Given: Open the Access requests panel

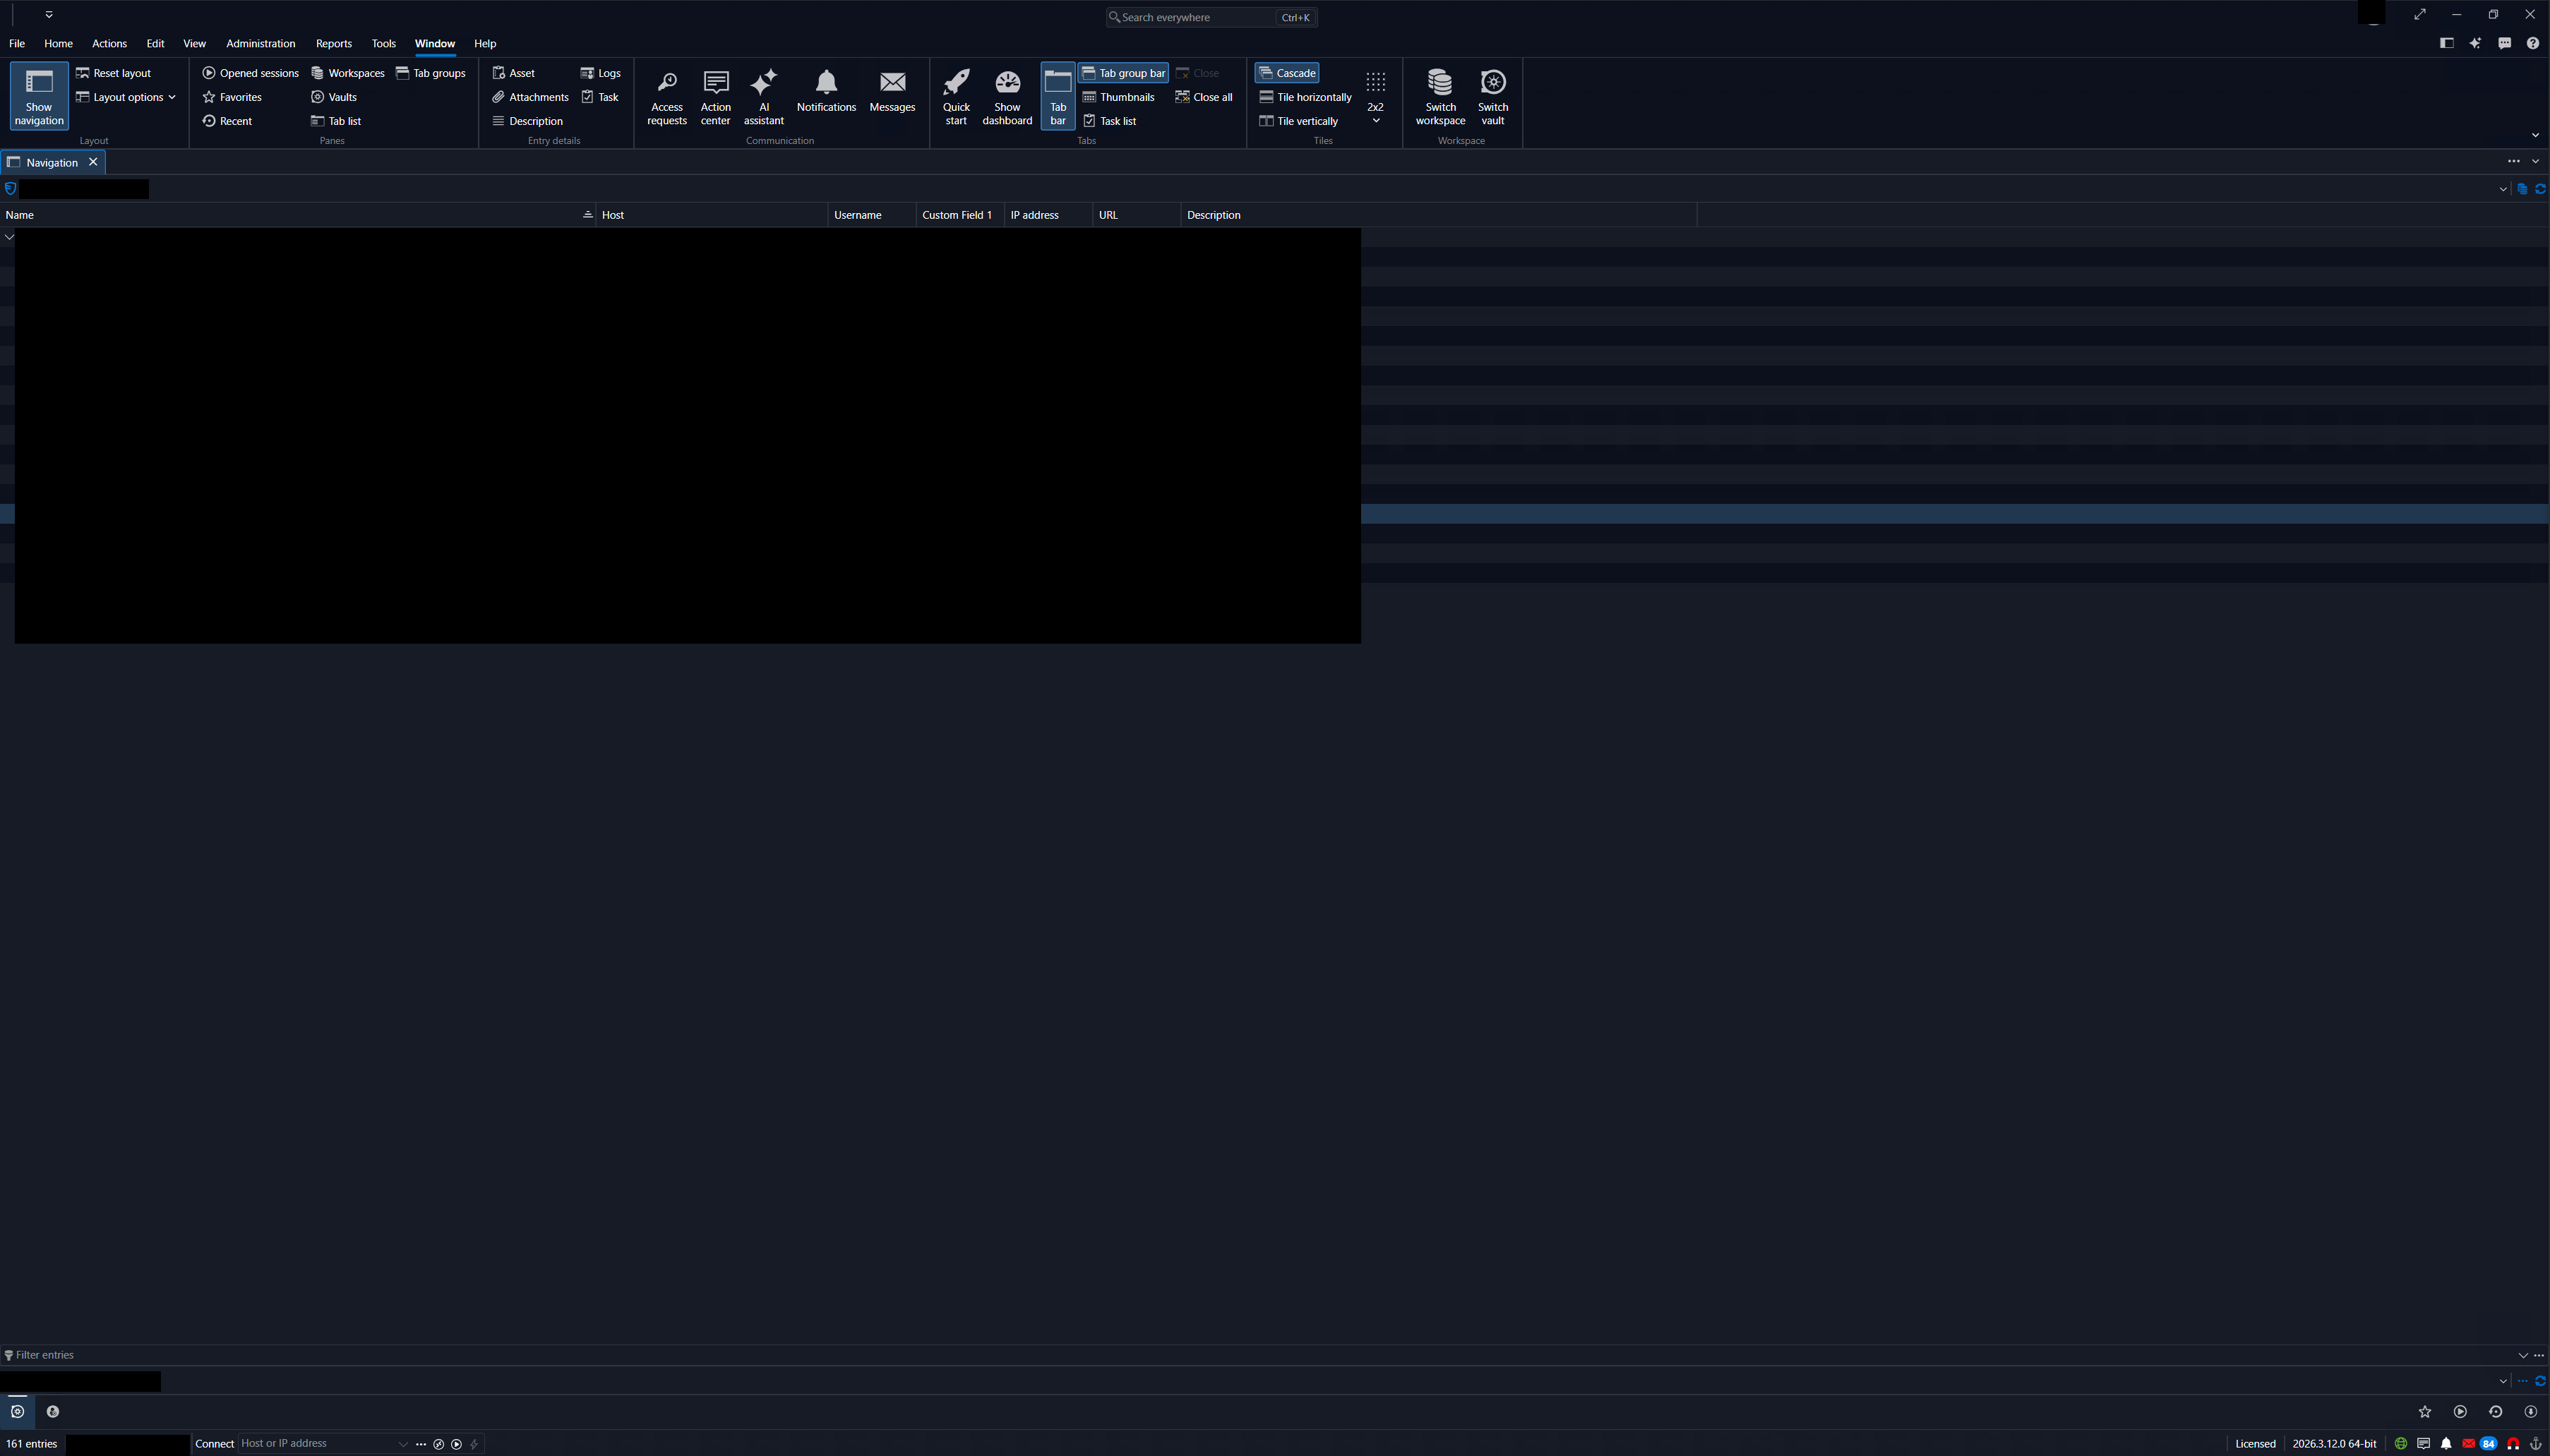Looking at the screenshot, I should point(666,97).
